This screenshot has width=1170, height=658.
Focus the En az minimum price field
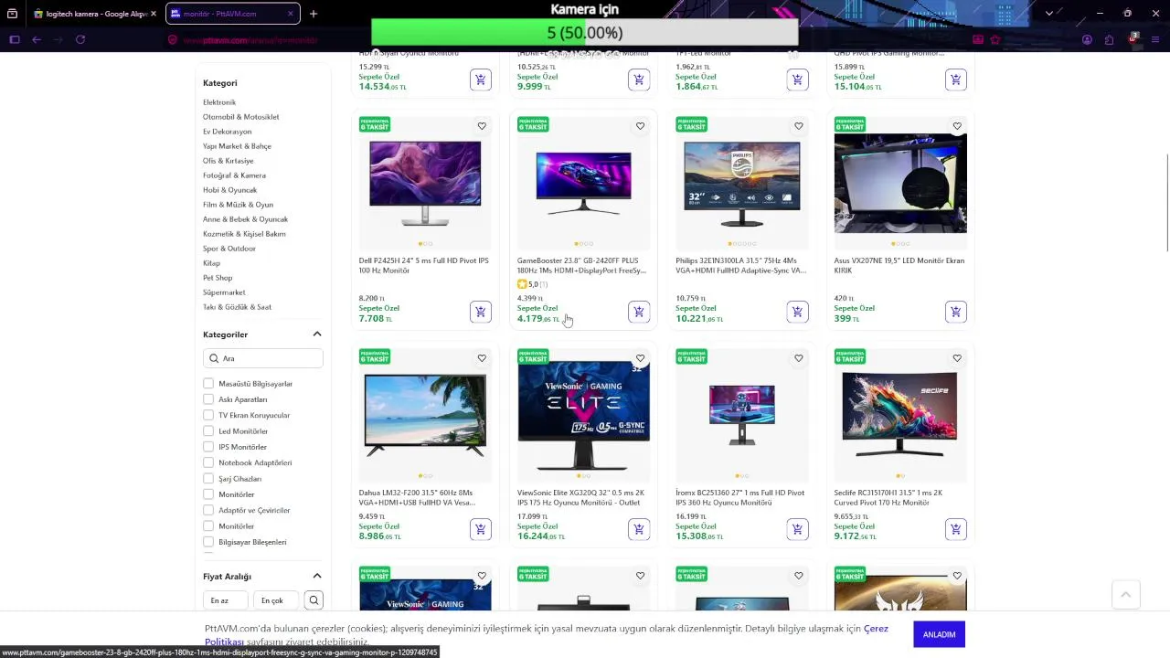pyautogui.click(x=226, y=600)
